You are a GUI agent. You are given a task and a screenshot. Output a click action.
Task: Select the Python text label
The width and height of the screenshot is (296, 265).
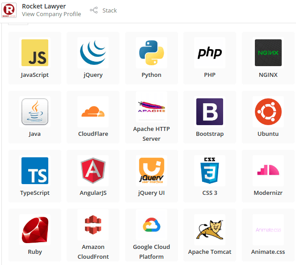(152, 75)
